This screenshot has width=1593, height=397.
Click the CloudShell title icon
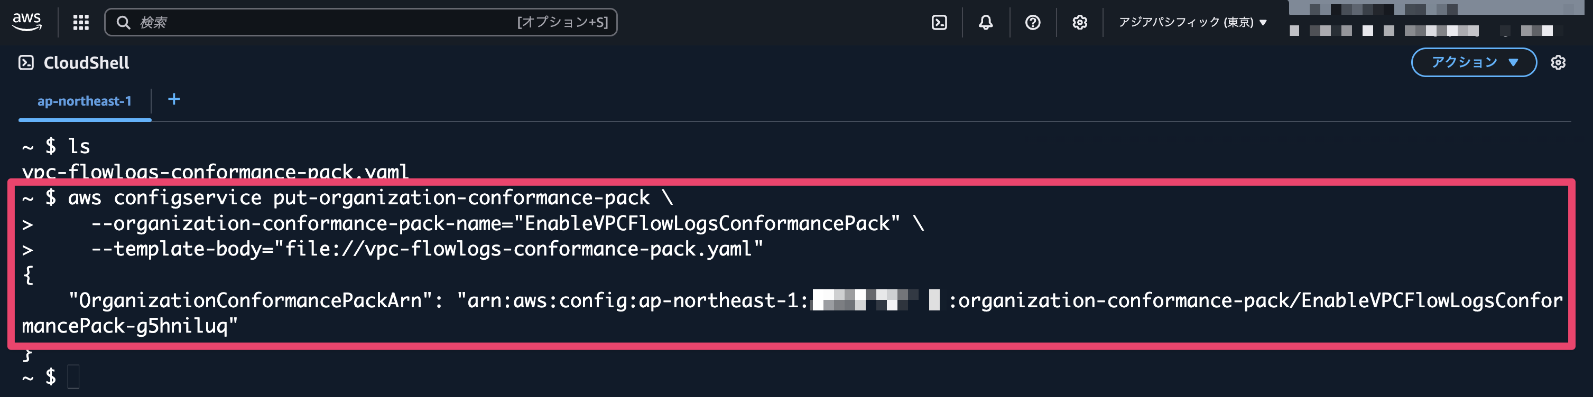(x=26, y=62)
